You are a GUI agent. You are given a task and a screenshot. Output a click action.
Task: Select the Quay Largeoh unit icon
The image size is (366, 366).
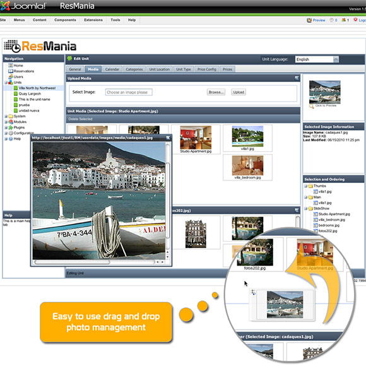pos(16,93)
